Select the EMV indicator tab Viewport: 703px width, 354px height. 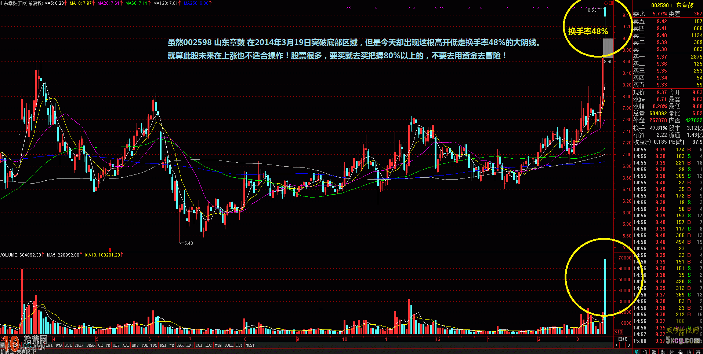click(135, 345)
